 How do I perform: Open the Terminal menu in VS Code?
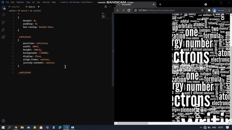pos(46,2)
